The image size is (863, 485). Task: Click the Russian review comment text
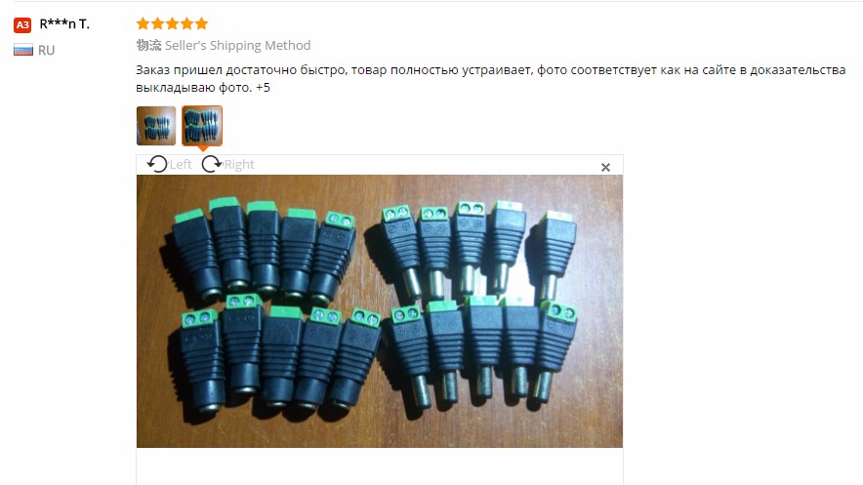(x=490, y=79)
